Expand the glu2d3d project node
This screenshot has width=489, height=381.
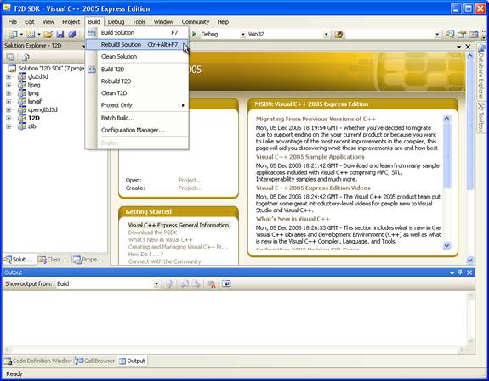pos(9,76)
